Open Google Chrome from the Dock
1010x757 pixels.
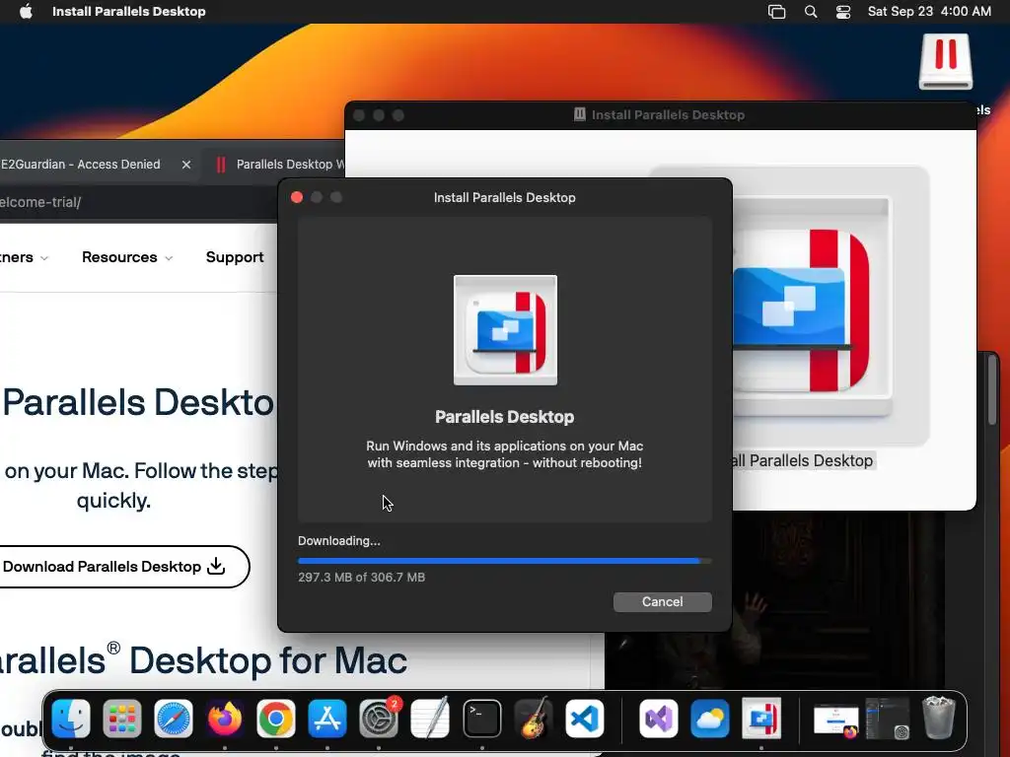[x=276, y=719]
